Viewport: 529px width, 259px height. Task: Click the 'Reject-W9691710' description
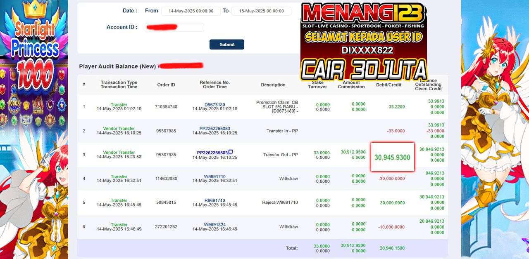[x=280, y=202]
